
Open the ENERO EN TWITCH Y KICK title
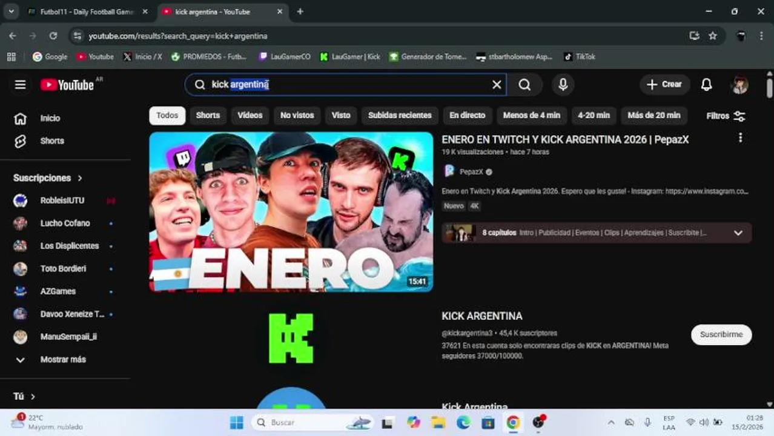click(565, 139)
